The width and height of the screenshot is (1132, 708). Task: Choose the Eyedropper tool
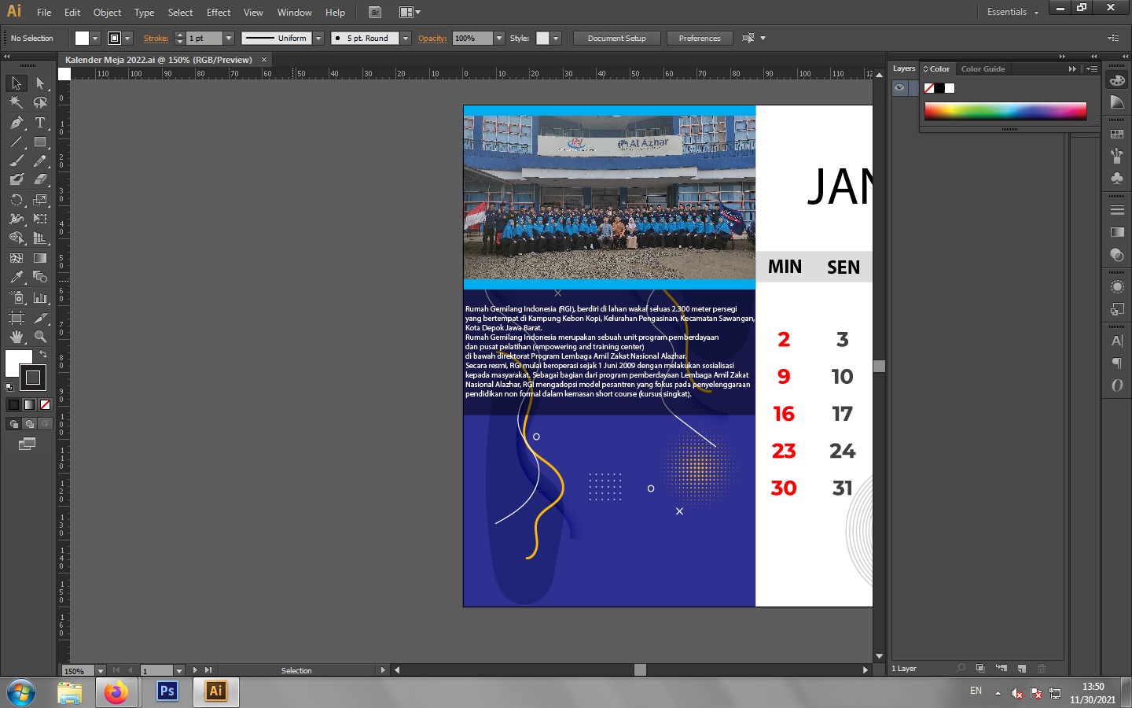pos(17,277)
